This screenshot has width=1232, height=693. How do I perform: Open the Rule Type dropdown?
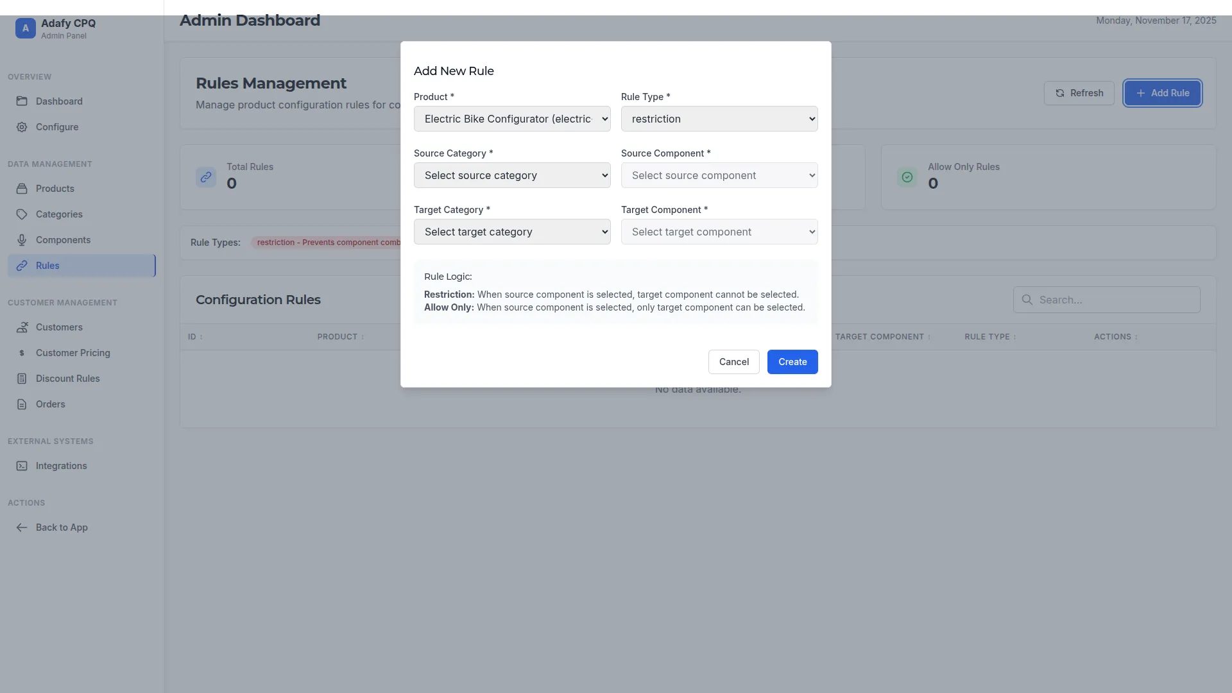719,119
